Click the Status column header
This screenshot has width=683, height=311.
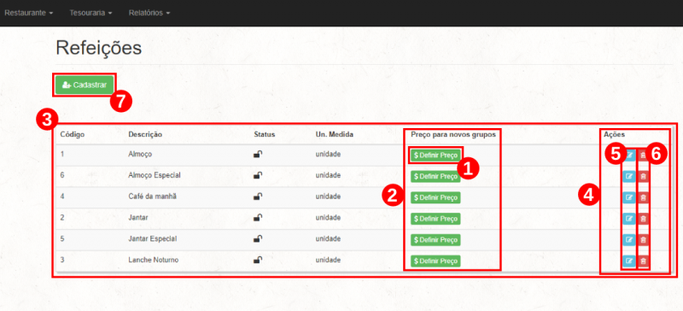265,134
